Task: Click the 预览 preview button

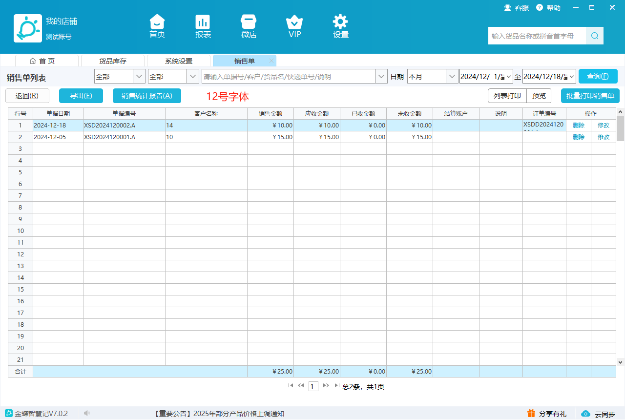Action: click(539, 96)
